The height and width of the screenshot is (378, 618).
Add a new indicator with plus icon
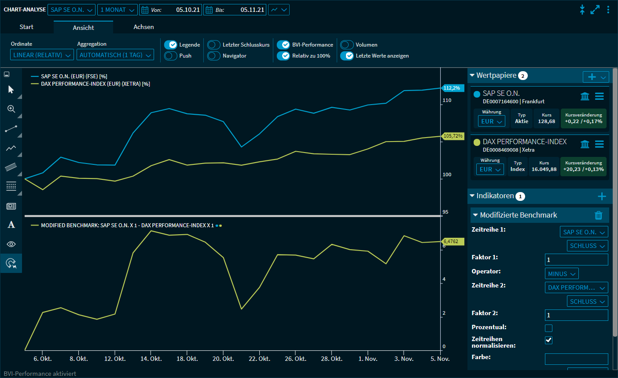pos(602,196)
